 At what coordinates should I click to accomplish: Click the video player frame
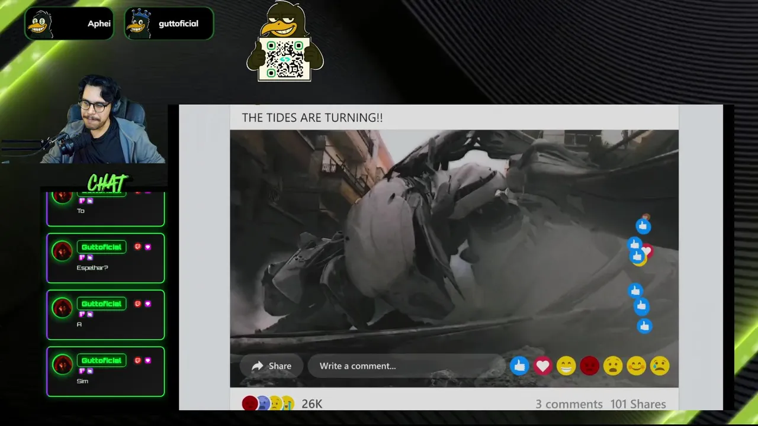coord(454,259)
